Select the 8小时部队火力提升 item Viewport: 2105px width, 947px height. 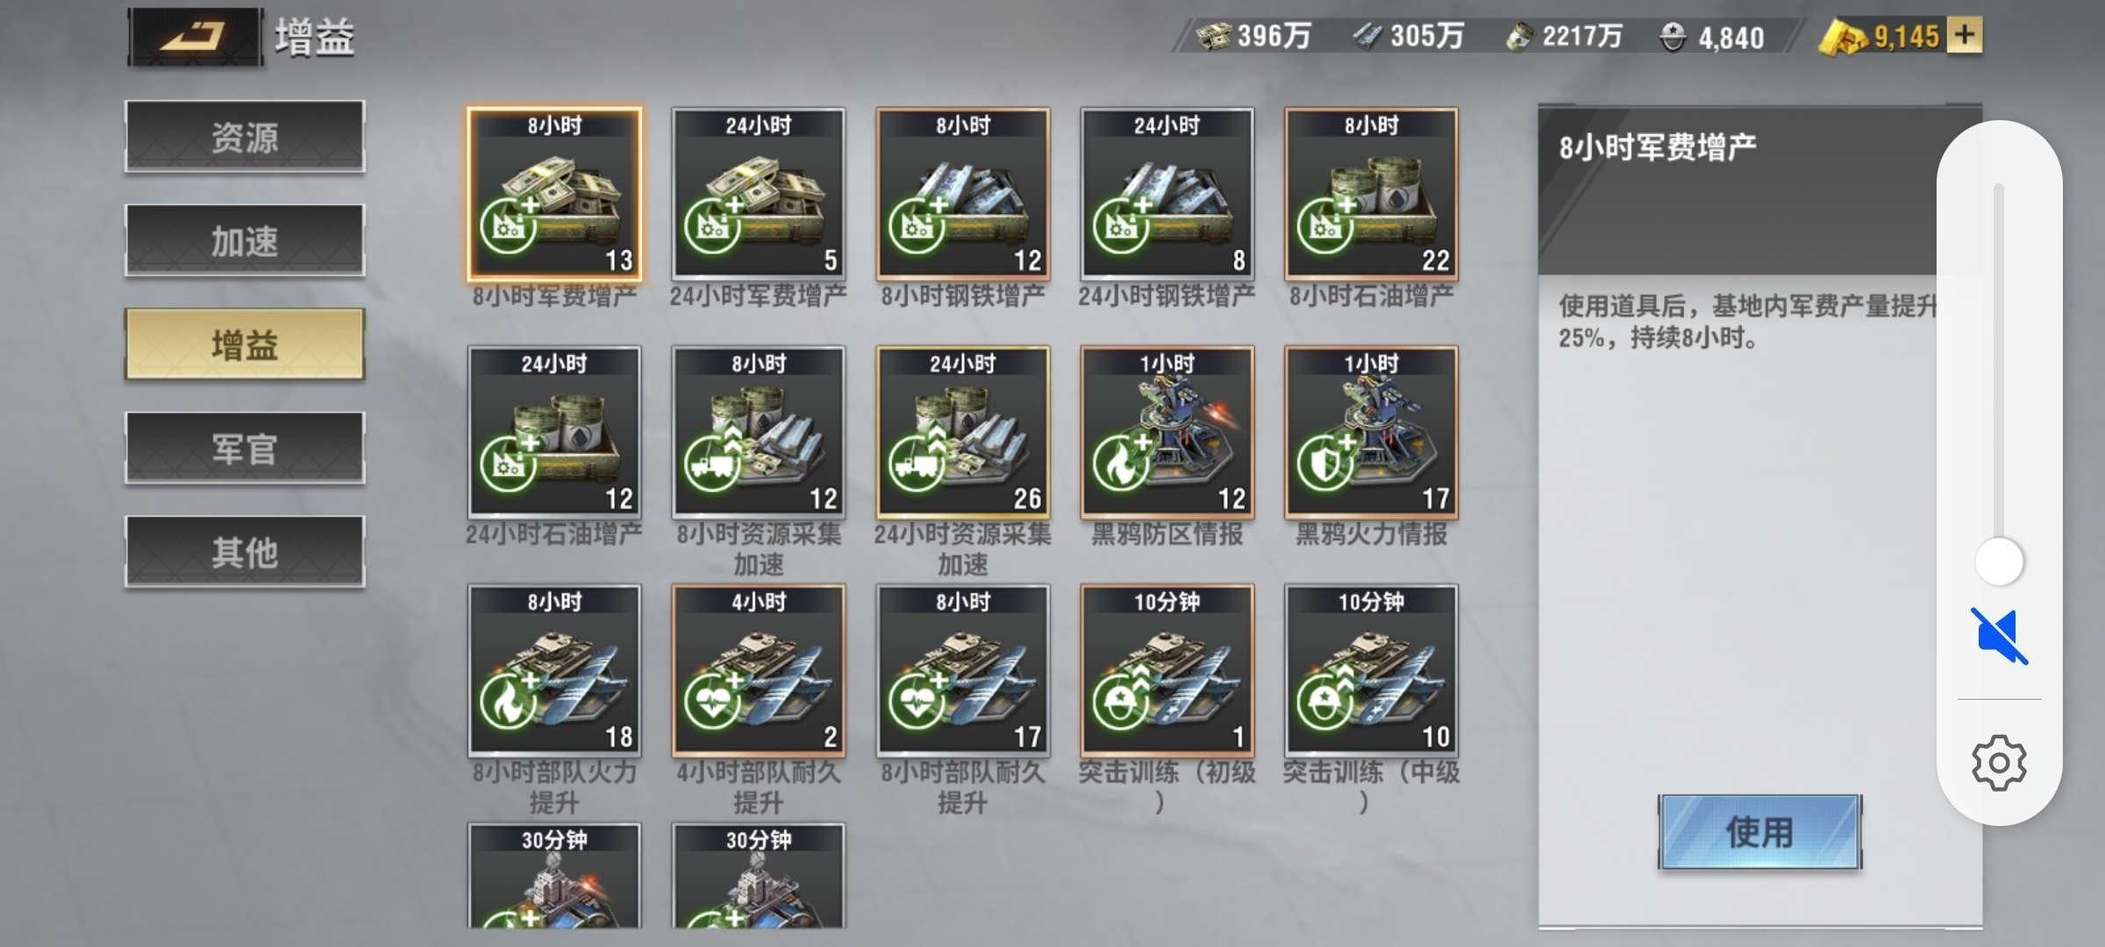554,670
